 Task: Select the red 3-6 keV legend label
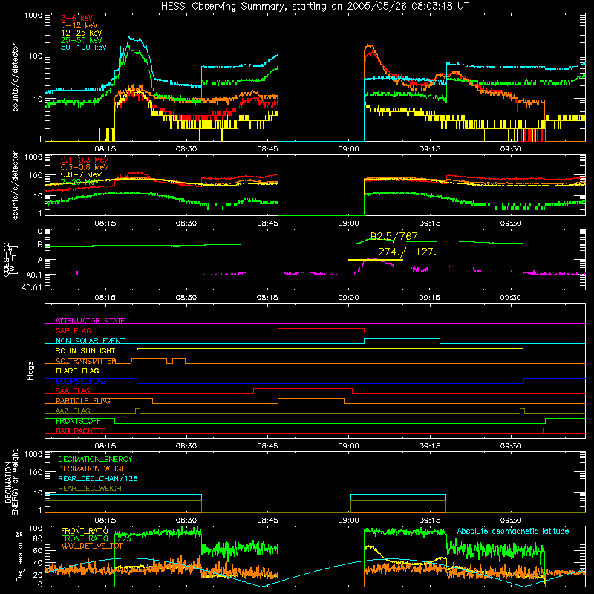(x=76, y=18)
